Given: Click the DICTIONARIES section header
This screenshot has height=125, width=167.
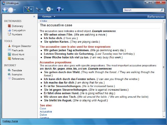Looking at the screenshot, I should pyautogui.click(x=13, y=21).
